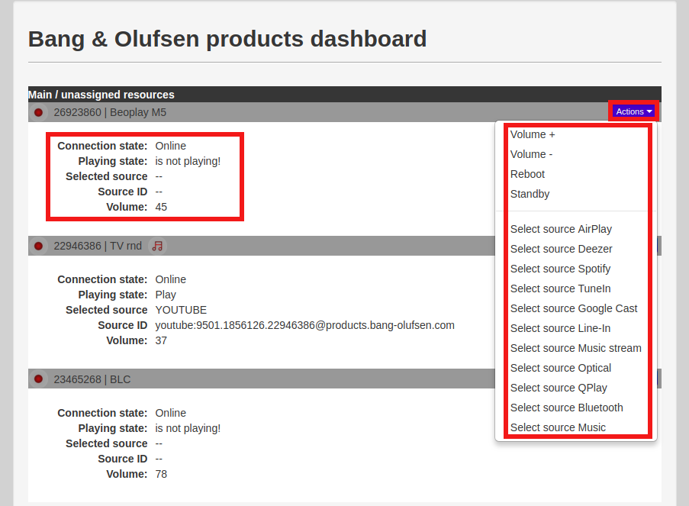Click the TV rnd volume value 37
This screenshot has width=689, height=506.
pyautogui.click(x=161, y=340)
